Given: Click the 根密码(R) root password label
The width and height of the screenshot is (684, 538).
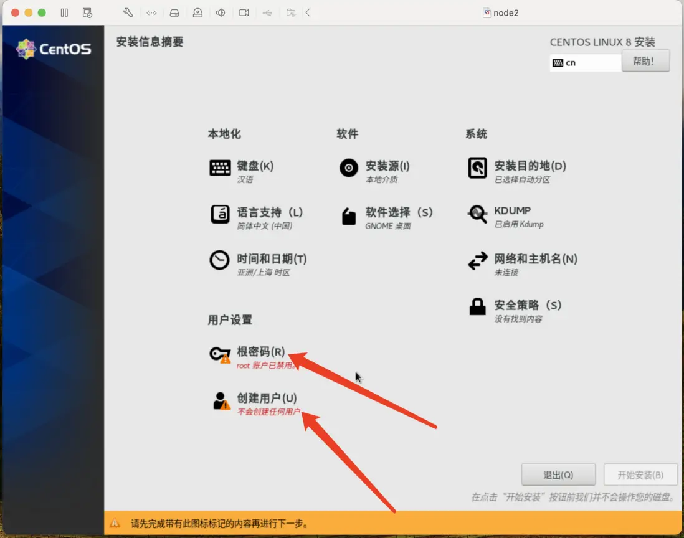Looking at the screenshot, I should coord(261,351).
